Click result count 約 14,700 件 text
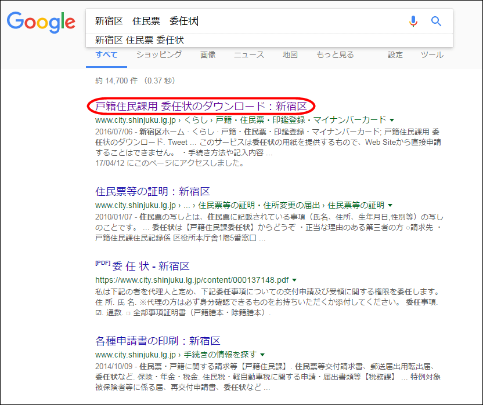The width and height of the screenshot is (483, 405). click(117, 81)
